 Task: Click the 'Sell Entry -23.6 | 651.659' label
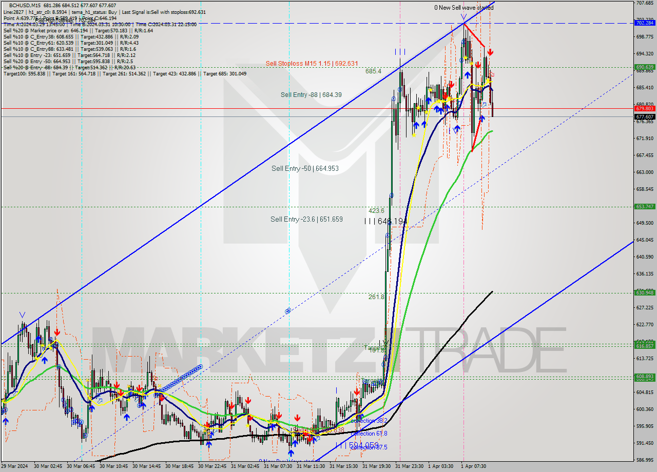pos(306,219)
